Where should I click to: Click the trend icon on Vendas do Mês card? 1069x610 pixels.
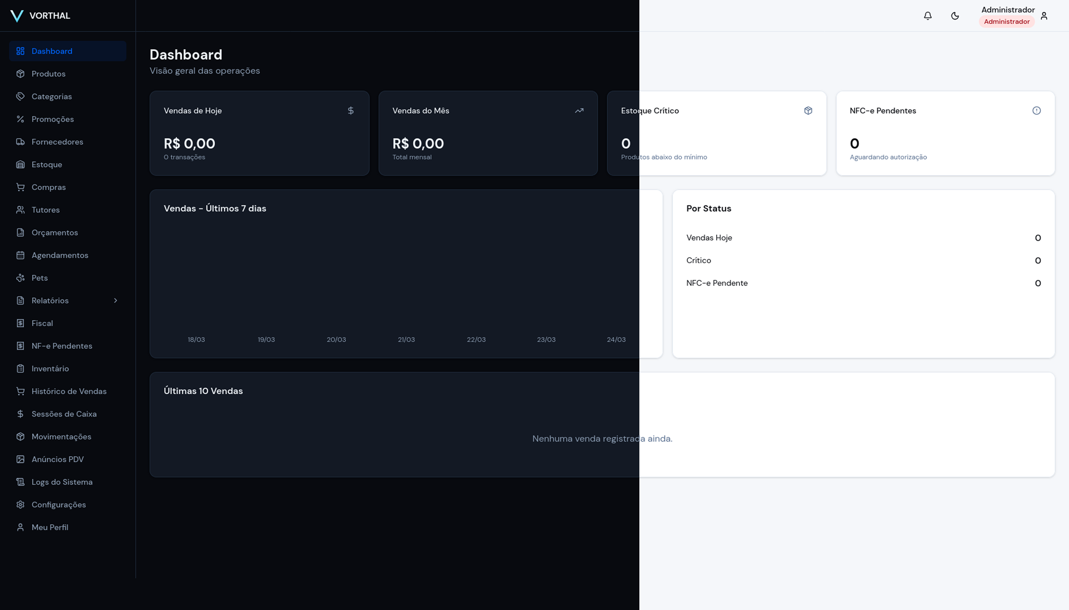tap(579, 110)
